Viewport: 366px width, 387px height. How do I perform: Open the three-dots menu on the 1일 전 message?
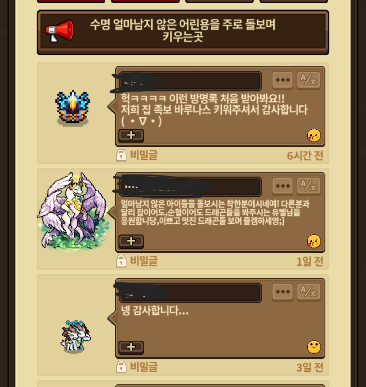coord(283,186)
